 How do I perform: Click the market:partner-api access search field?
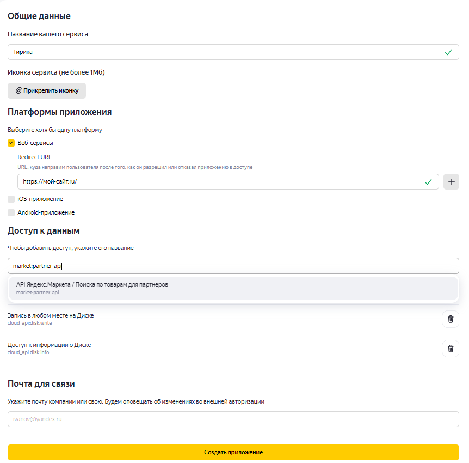point(233,266)
